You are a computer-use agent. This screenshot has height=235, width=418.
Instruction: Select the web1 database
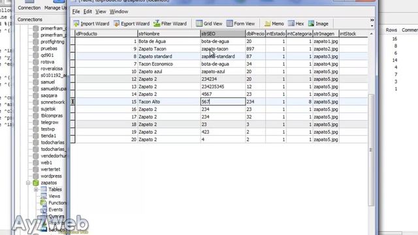point(46,163)
